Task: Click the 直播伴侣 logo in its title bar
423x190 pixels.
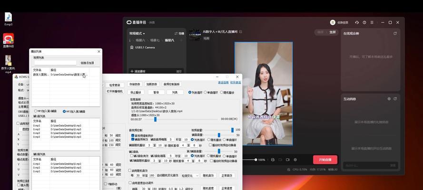Action: point(129,23)
